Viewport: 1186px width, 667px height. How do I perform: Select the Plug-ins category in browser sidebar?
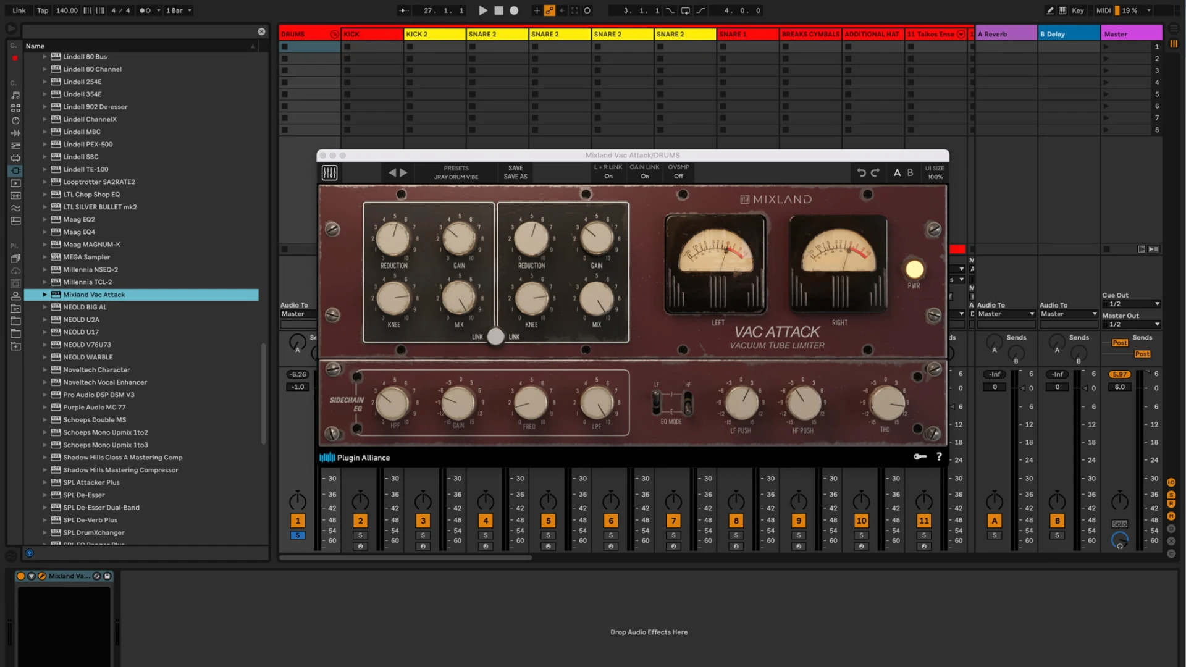click(15, 170)
